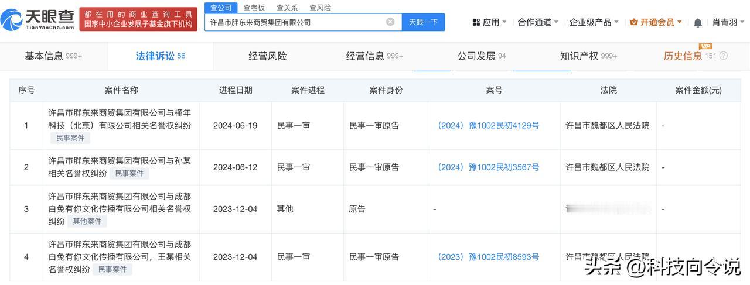Open the 经营风险 tab
This screenshot has height=285, width=750.
[x=268, y=56]
